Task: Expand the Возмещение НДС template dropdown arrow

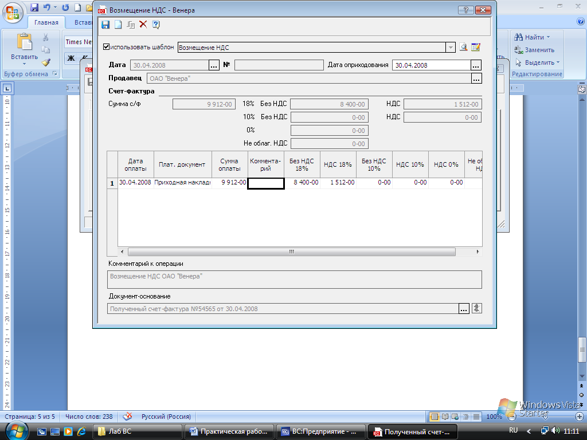Action: pyautogui.click(x=451, y=47)
